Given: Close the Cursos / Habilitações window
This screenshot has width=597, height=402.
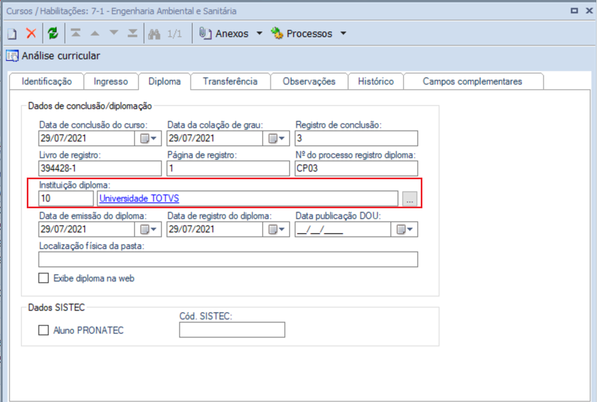Looking at the screenshot, I should (589, 11).
